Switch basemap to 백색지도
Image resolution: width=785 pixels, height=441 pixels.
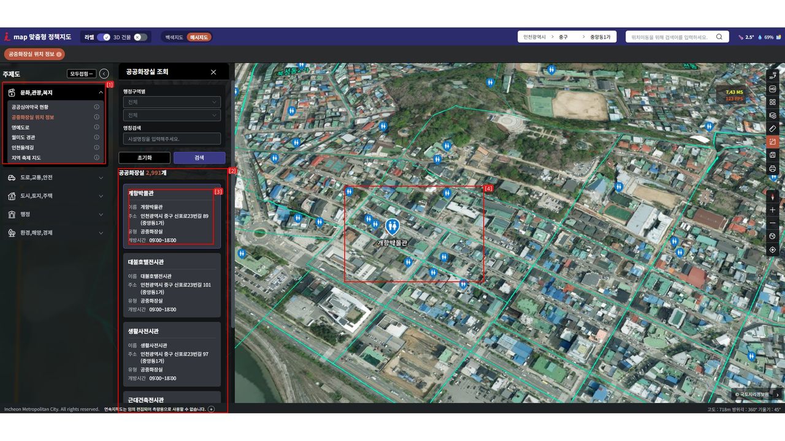click(174, 37)
